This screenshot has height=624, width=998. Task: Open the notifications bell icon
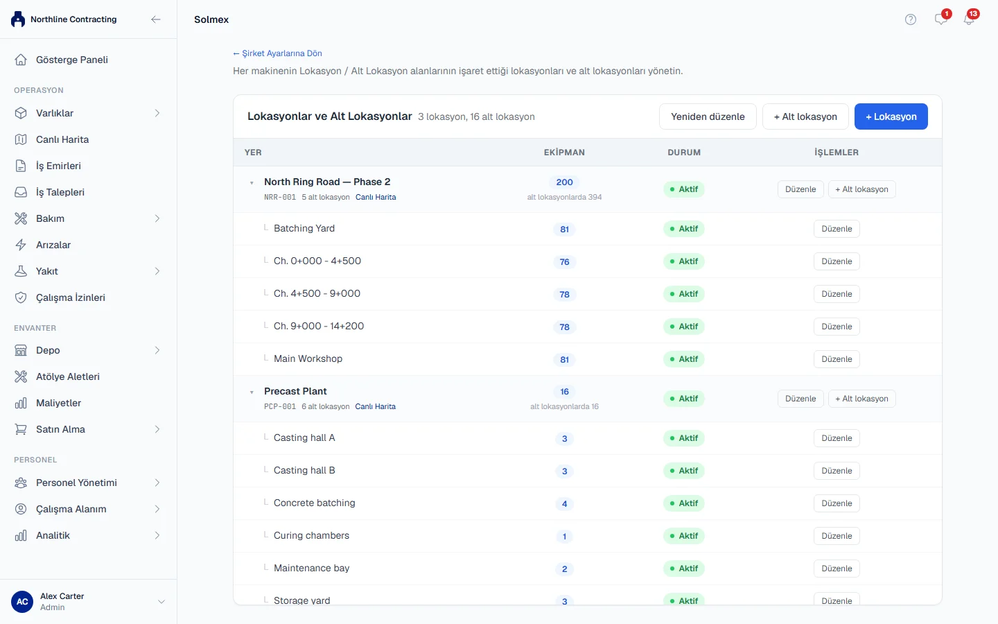[969, 19]
